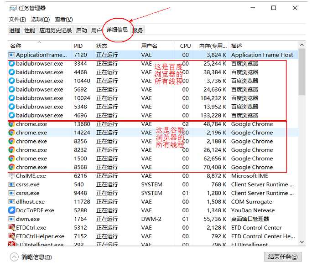Select baidubrowser.exe icon with PID 4468
Image resolution: width=312 pixels, height=266 pixels.
pyautogui.click(x=12, y=72)
